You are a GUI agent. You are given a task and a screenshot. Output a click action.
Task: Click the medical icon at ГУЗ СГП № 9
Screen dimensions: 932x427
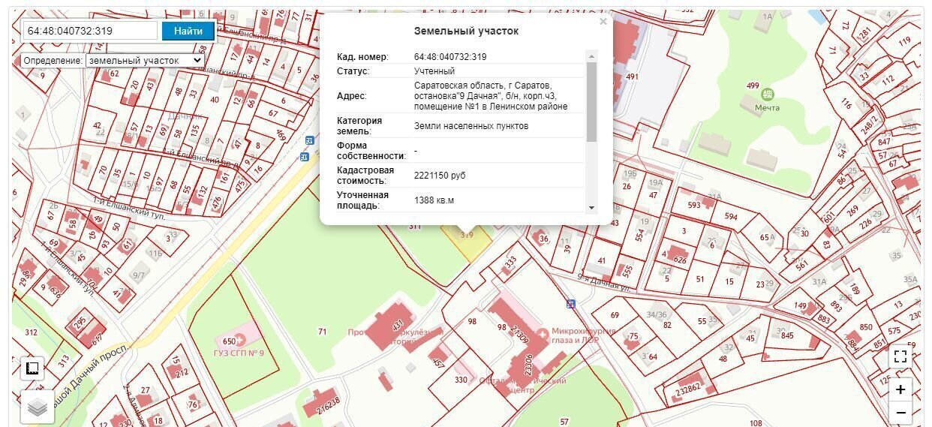point(242,341)
